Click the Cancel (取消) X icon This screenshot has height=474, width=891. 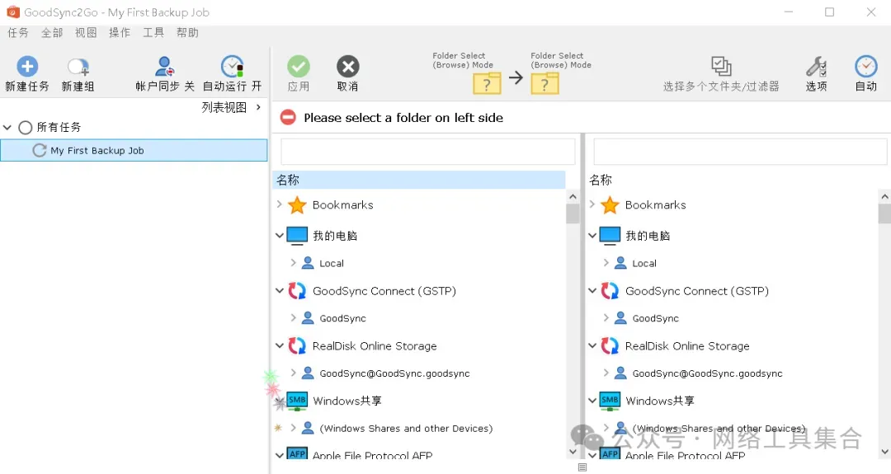point(348,67)
